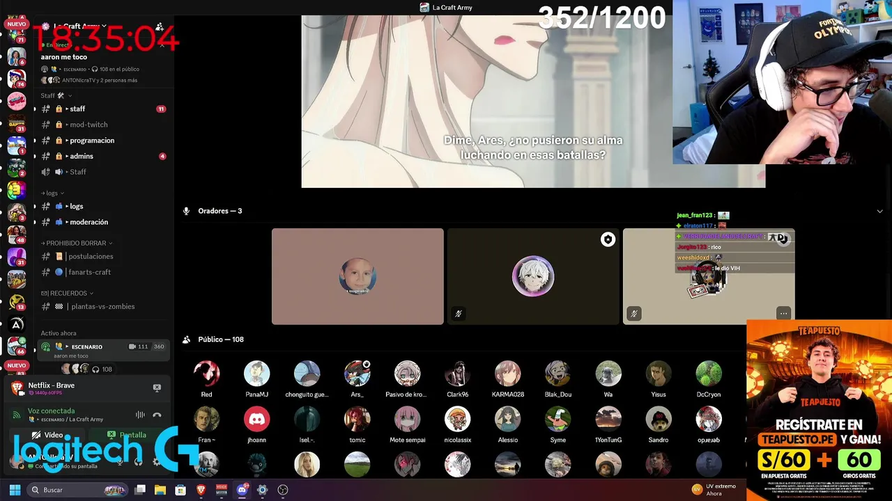Select the ESCENARIO stage channel
The width and height of the screenshot is (892, 501).
point(103,350)
